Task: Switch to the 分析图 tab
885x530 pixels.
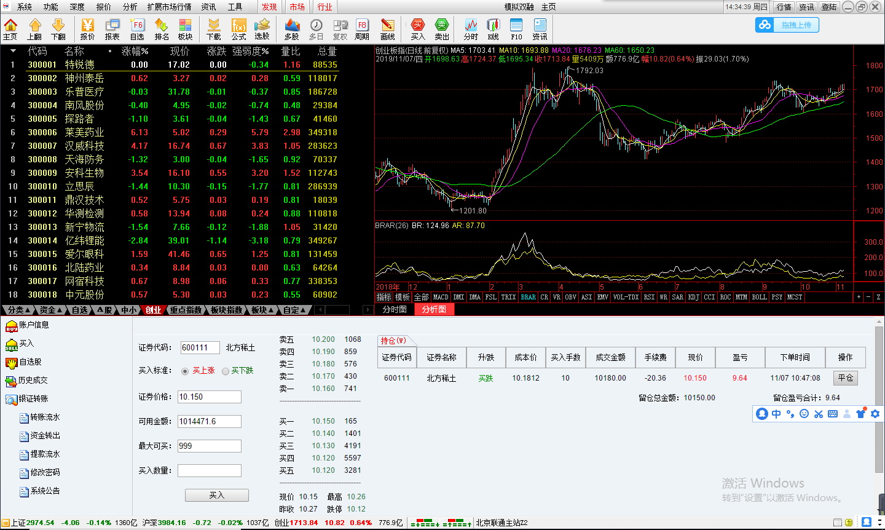Action: click(434, 309)
